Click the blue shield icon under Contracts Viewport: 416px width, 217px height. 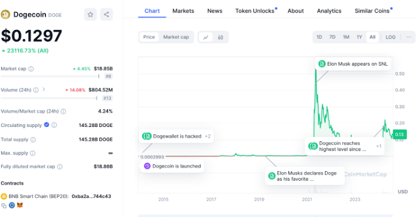pyautogui.click(x=12, y=205)
